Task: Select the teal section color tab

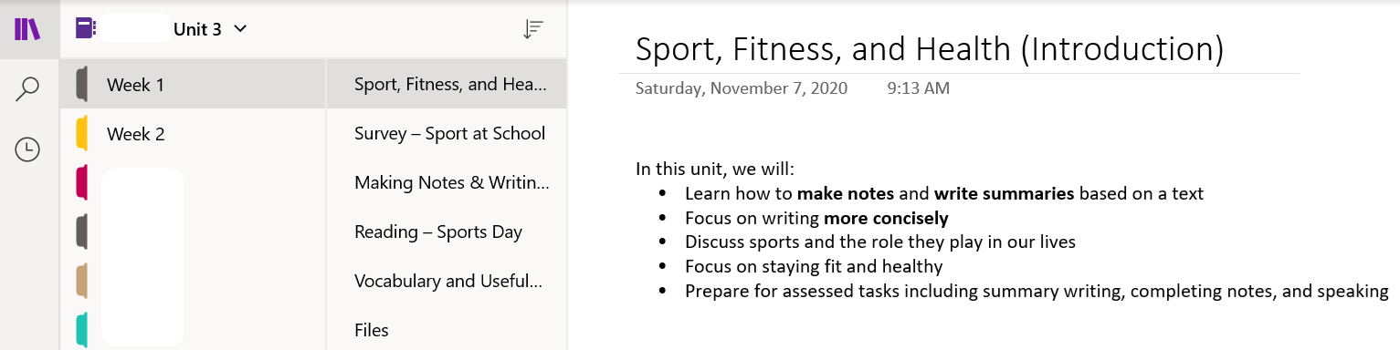Action: click(x=81, y=330)
